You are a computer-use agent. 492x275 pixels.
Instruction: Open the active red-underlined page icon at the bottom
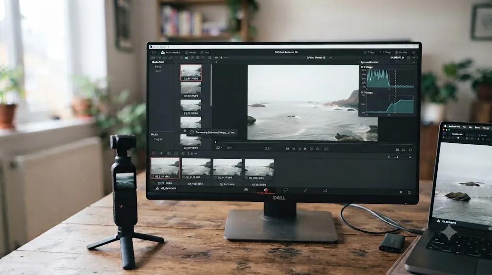(x=265, y=190)
